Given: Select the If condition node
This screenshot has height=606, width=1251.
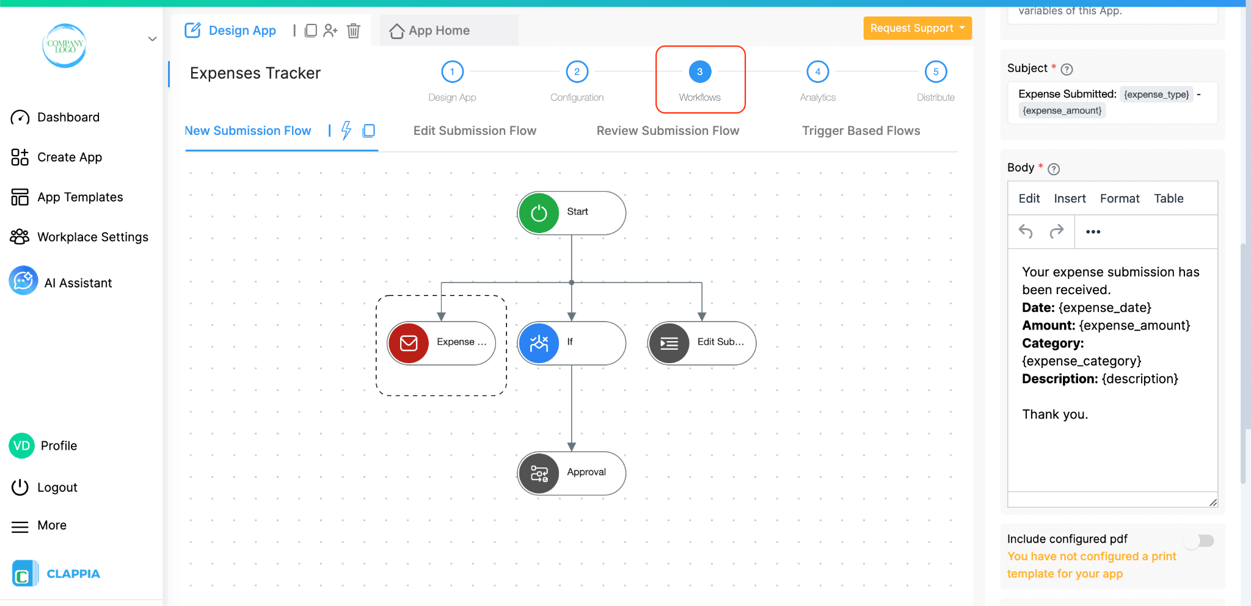Looking at the screenshot, I should click(x=571, y=342).
